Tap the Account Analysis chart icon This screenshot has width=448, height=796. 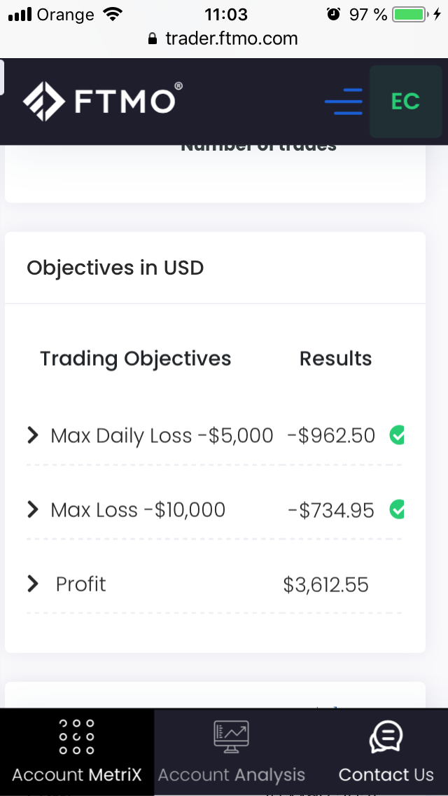[232, 737]
